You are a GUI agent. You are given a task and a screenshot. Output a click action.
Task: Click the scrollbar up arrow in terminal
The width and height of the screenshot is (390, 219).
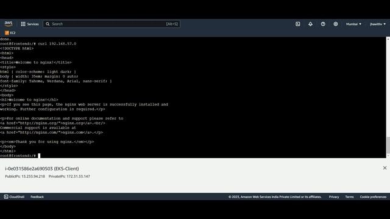(388, 39)
